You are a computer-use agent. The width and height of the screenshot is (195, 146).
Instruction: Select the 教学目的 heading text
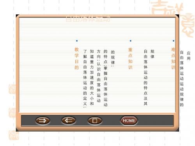click(76, 58)
